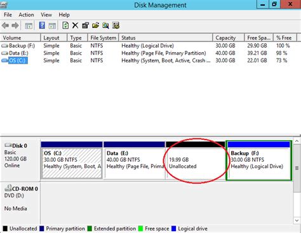Image resolution: width=301 pixels, height=233 pixels.
Task: Open the Help menu
Action: pos(64,15)
